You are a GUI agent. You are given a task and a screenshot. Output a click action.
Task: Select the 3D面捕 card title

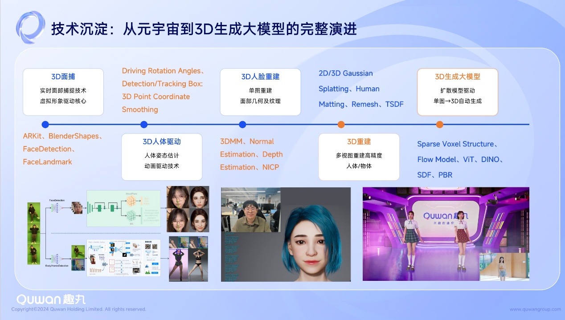63,77
